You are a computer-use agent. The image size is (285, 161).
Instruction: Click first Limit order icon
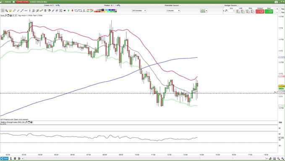pyautogui.click(x=238, y=11)
